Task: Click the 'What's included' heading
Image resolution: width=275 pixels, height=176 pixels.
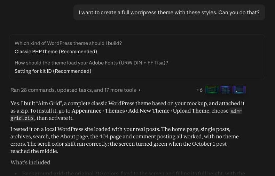Action: pos(30,162)
